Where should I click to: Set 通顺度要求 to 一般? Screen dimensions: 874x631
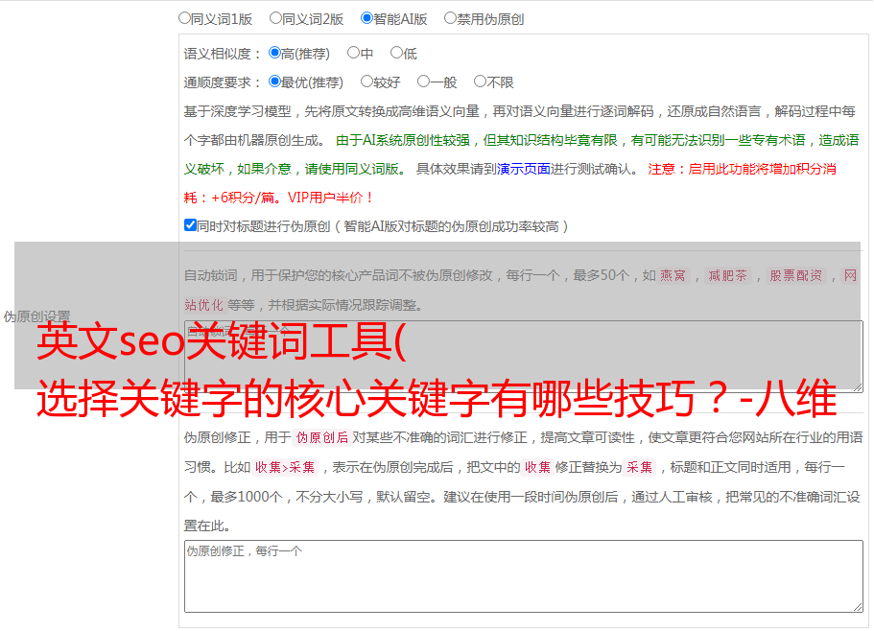tap(423, 82)
